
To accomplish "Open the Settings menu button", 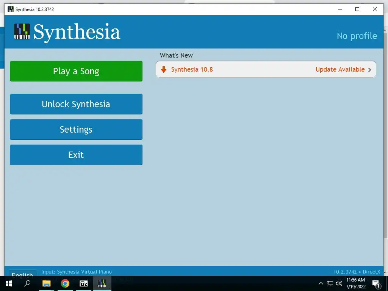I will pos(76,130).
